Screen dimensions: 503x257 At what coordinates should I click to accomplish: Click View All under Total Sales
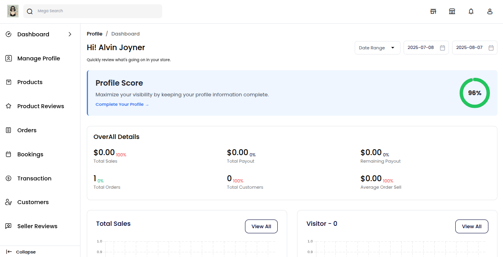261,226
